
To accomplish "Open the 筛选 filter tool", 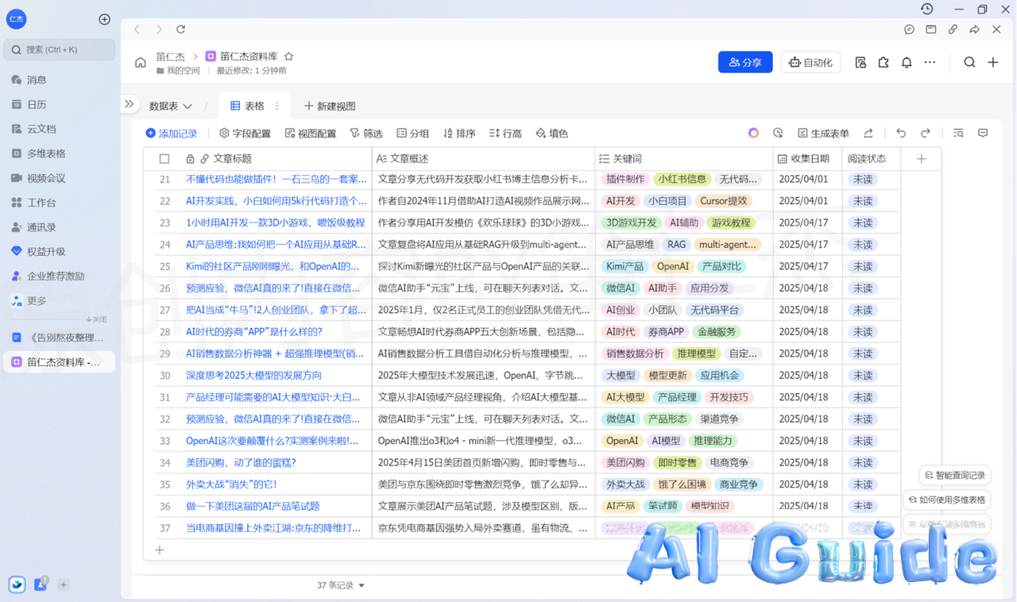I will click(366, 133).
